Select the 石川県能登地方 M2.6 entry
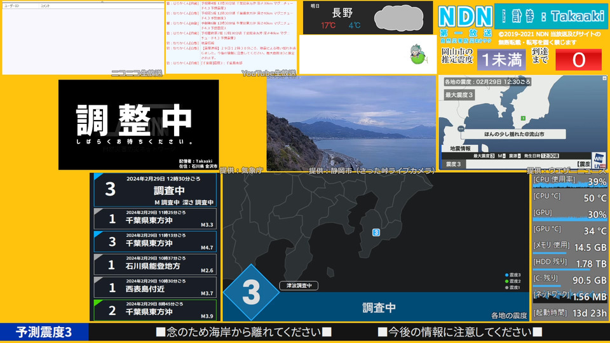 [x=155, y=264]
